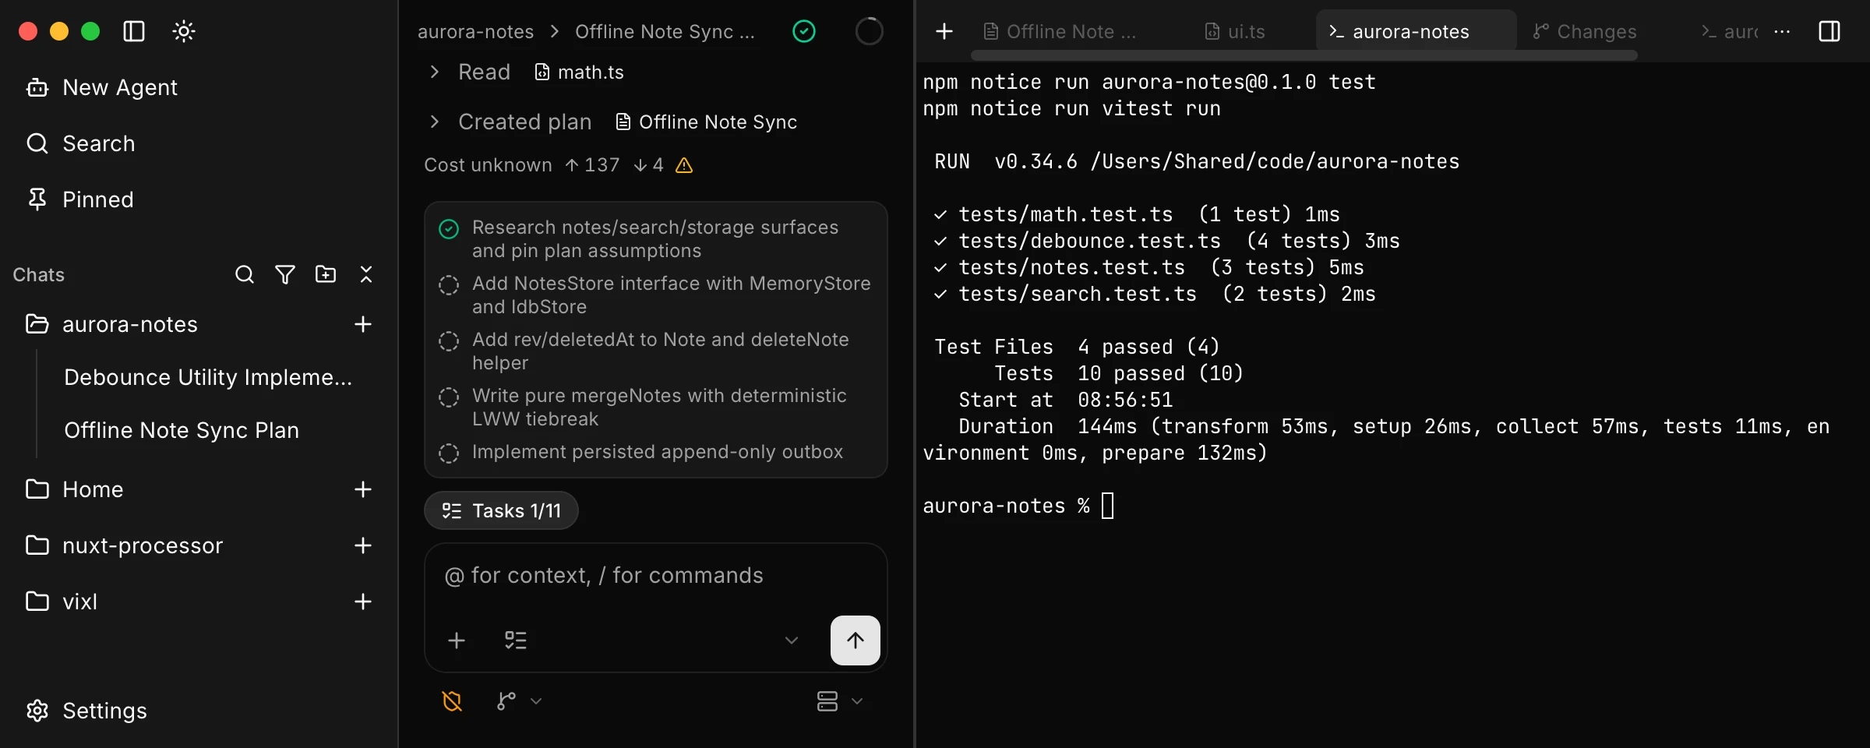The height and width of the screenshot is (748, 1870).
Task: Toggle the orange shield-off icon
Action: pyautogui.click(x=452, y=701)
